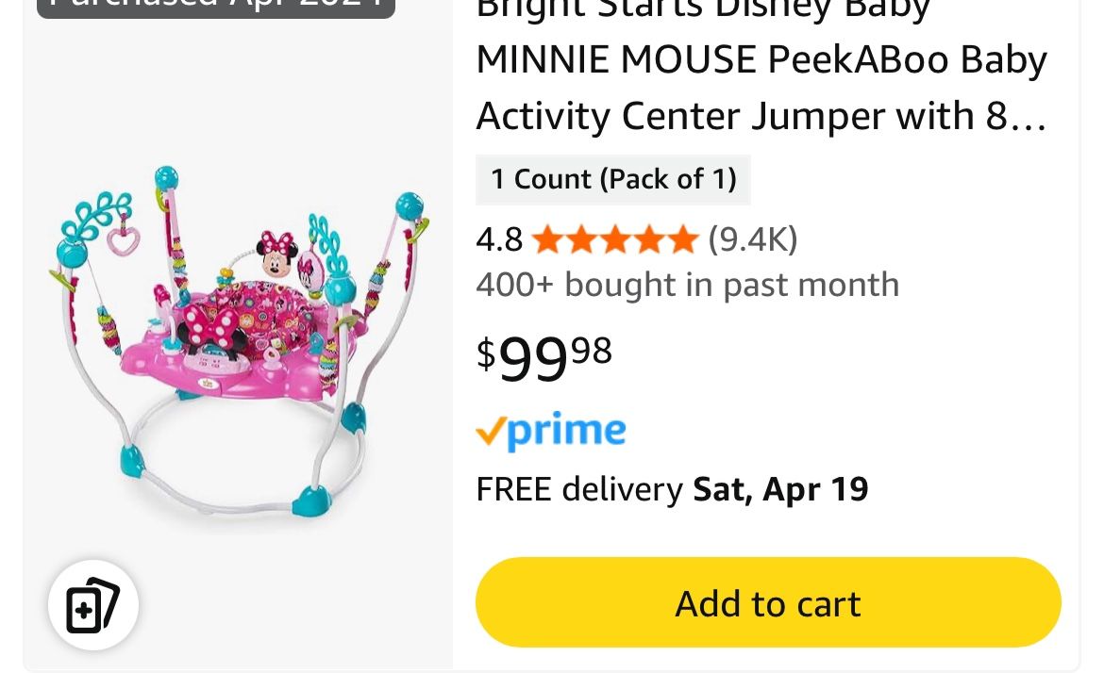Click FREE delivery Sat, Apr 19
The width and height of the screenshot is (1104, 673).
click(x=671, y=488)
